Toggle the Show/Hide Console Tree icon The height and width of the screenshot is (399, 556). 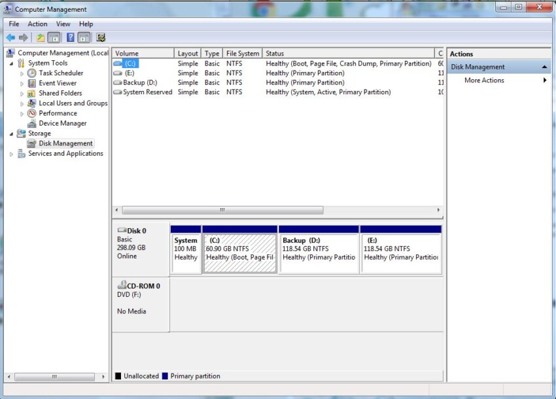54,37
